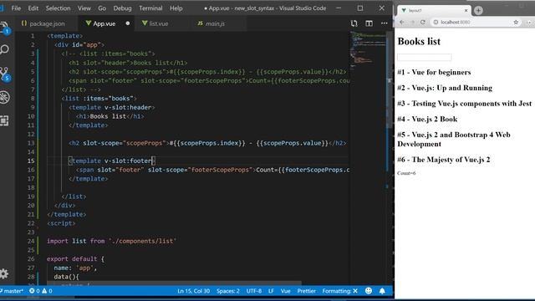The image size is (535, 301).
Task: Open the Debug menu
Action: 122,8
